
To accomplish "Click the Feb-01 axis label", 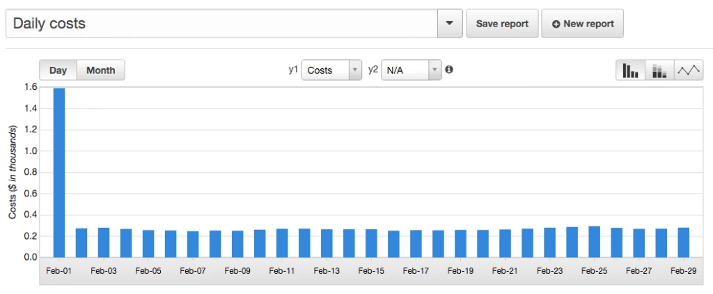I will (x=59, y=271).
